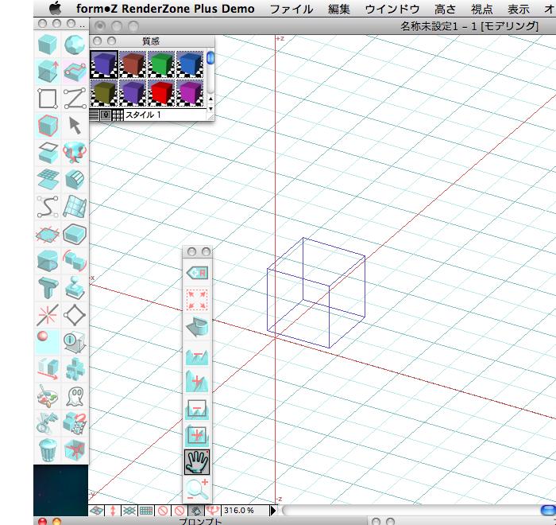Viewport: 556px width, 525px height.
Task: Toggle grid snap crossed-lines icon in bottom bar
Action: (x=129, y=511)
